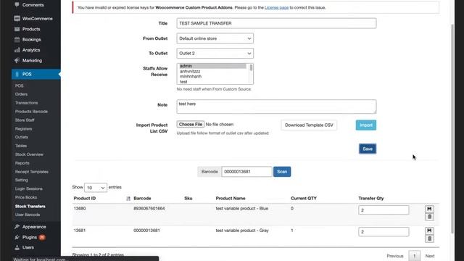The image size is (464, 261).
Task: Save the row for product 13680
Action: pyautogui.click(x=429, y=209)
